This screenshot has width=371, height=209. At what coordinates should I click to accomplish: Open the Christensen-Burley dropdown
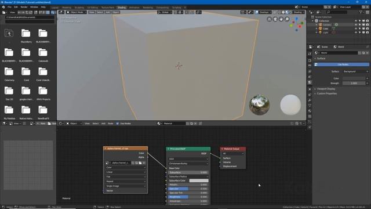(188, 164)
